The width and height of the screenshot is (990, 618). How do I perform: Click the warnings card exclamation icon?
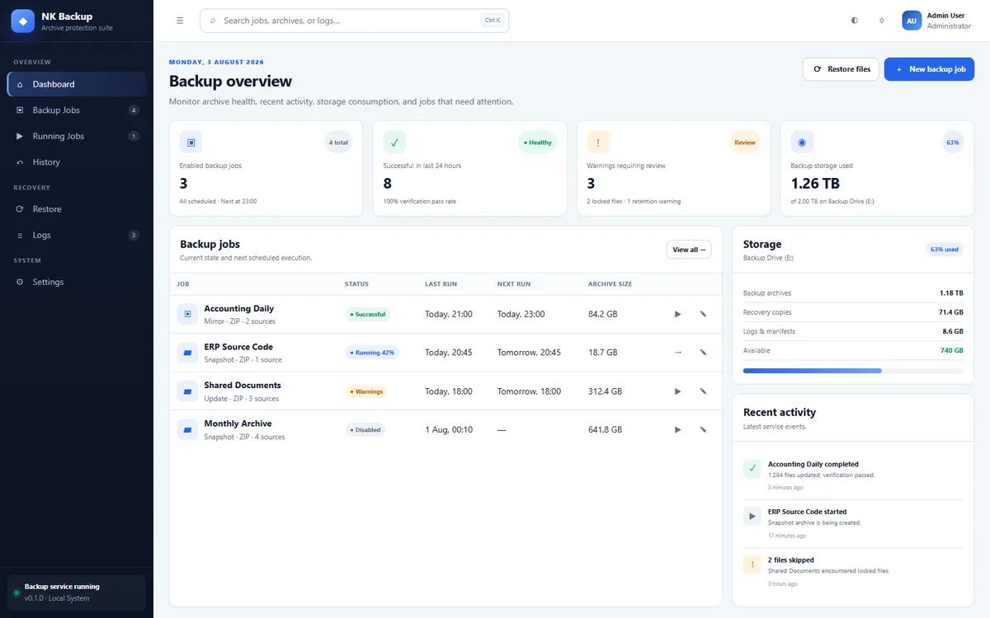tap(598, 143)
